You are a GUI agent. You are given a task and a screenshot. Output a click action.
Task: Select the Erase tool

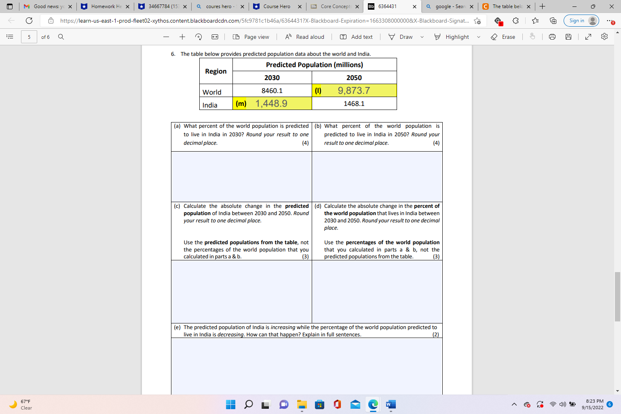pyautogui.click(x=503, y=37)
